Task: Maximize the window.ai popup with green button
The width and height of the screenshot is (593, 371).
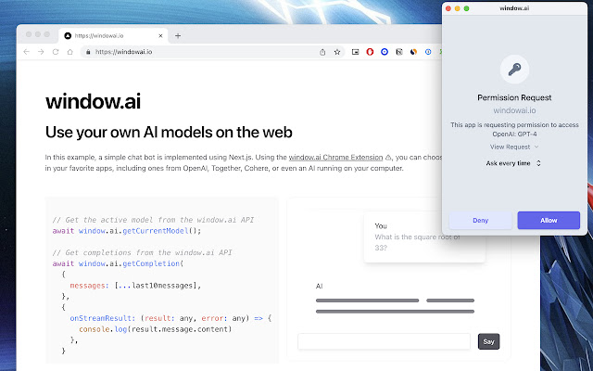Action: coord(466,8)
